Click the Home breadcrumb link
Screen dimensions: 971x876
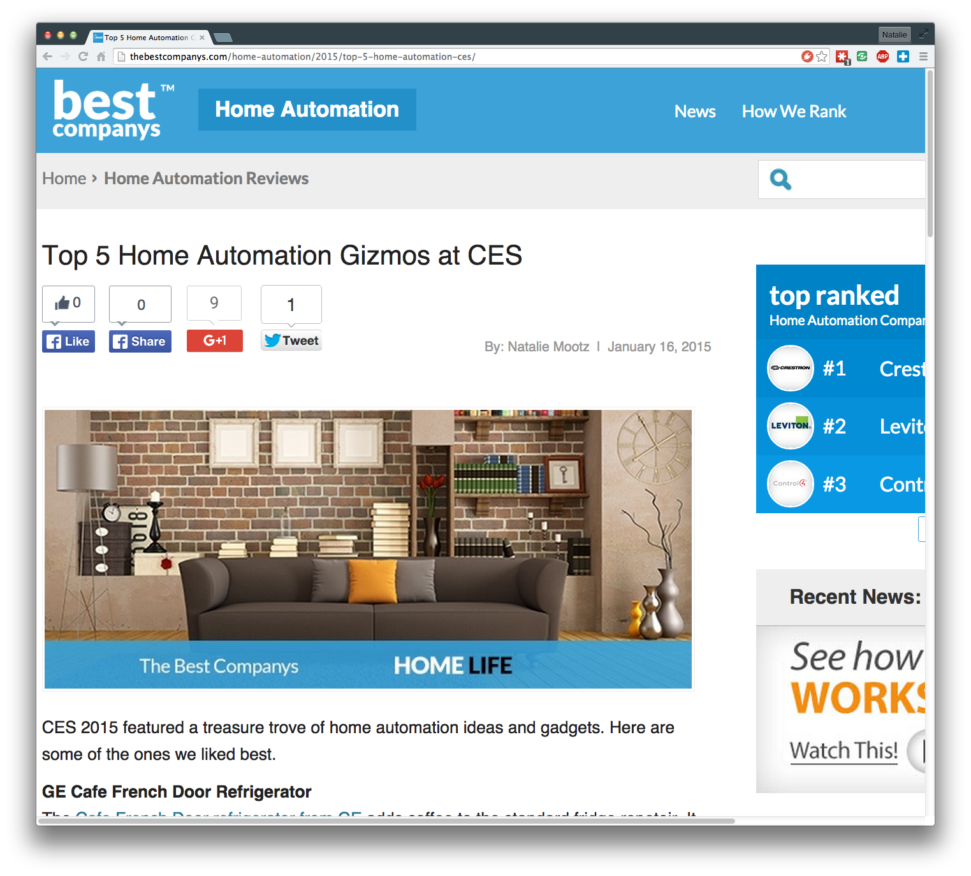[x=64, y=179]
